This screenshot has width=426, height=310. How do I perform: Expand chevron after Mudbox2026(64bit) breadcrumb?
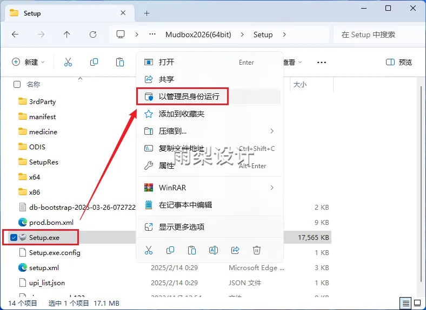[242, 35]
